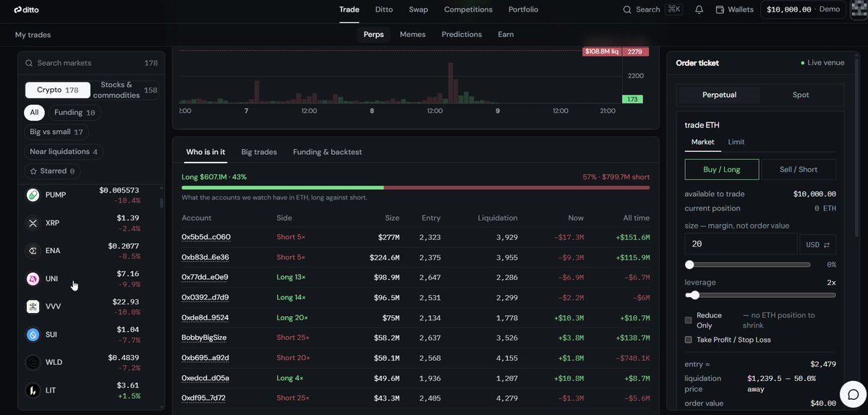This screenshot has height=415, width=868.
Task: Open account BobbyBigSize
Action: tap(204, 338)
